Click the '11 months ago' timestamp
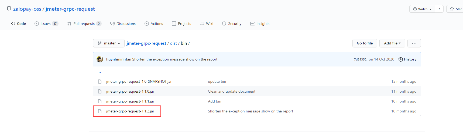 pos(404,91)
